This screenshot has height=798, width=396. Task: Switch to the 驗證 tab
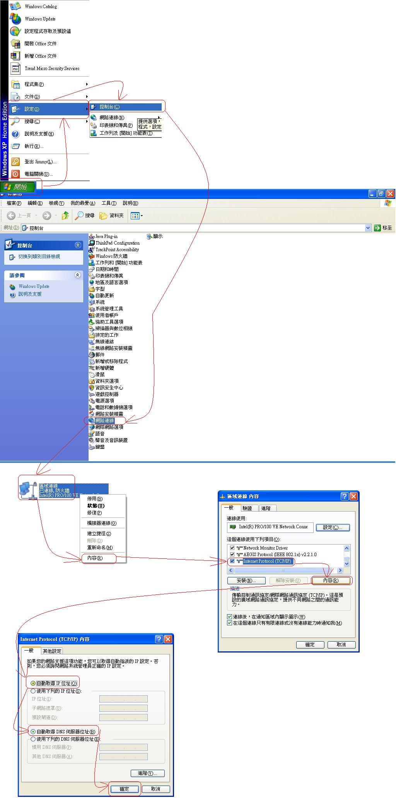tap(247, 509)
